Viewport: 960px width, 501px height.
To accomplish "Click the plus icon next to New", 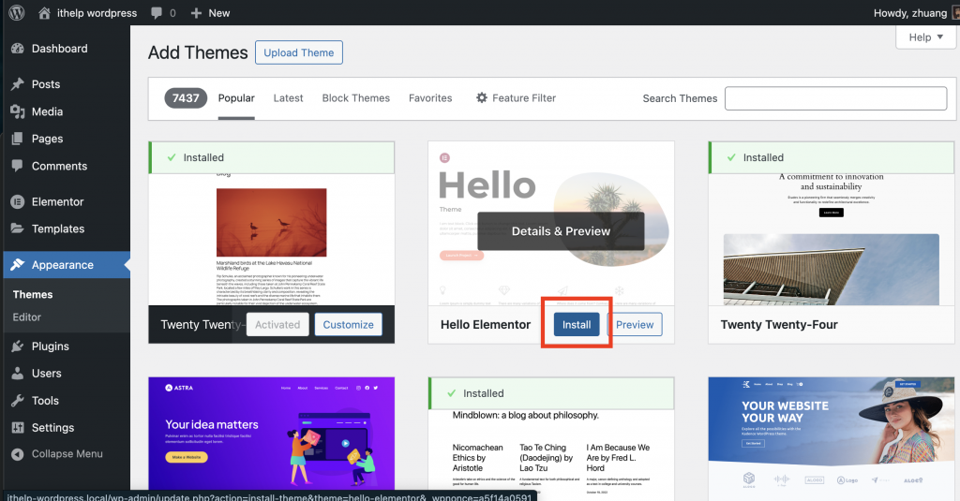I will point(196,13).
